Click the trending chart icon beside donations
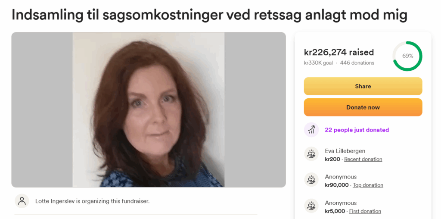Screen dimensions: 441x219 [311, 130]
